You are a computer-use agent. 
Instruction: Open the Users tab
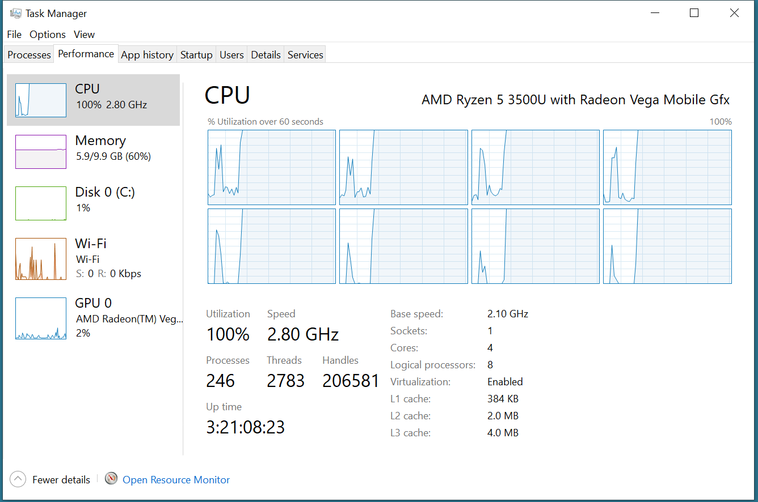coord(231,55)
